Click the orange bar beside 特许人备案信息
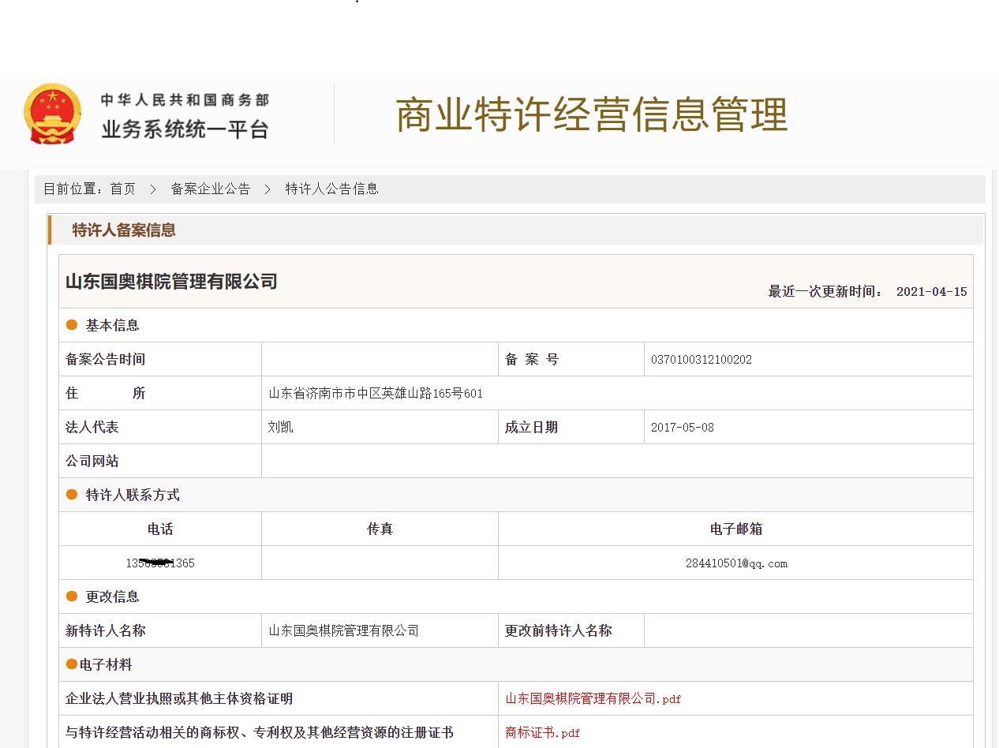This screenshot has height=748, width=999. [50, 230]
